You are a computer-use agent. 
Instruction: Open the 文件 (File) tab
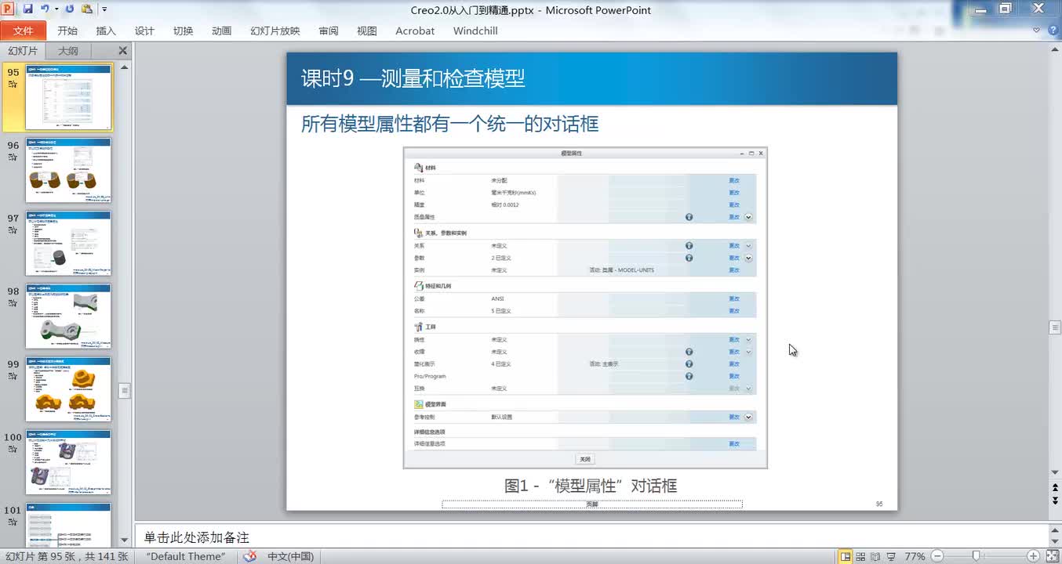(x=24, y=31)
